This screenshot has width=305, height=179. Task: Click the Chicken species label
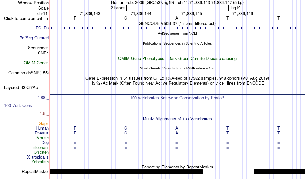41,152
